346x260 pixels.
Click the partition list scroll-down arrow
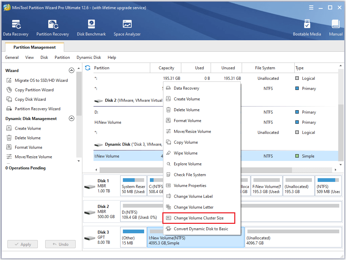click(x=341, y=165)
